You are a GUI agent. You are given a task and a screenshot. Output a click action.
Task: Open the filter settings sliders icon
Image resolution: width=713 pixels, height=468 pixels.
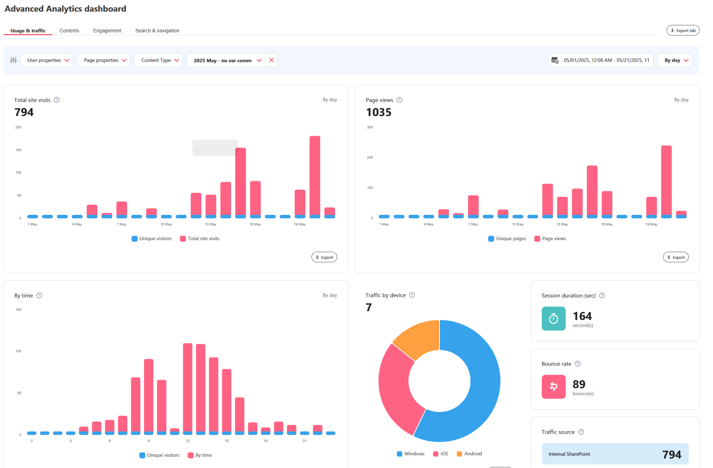coord(13,60)
